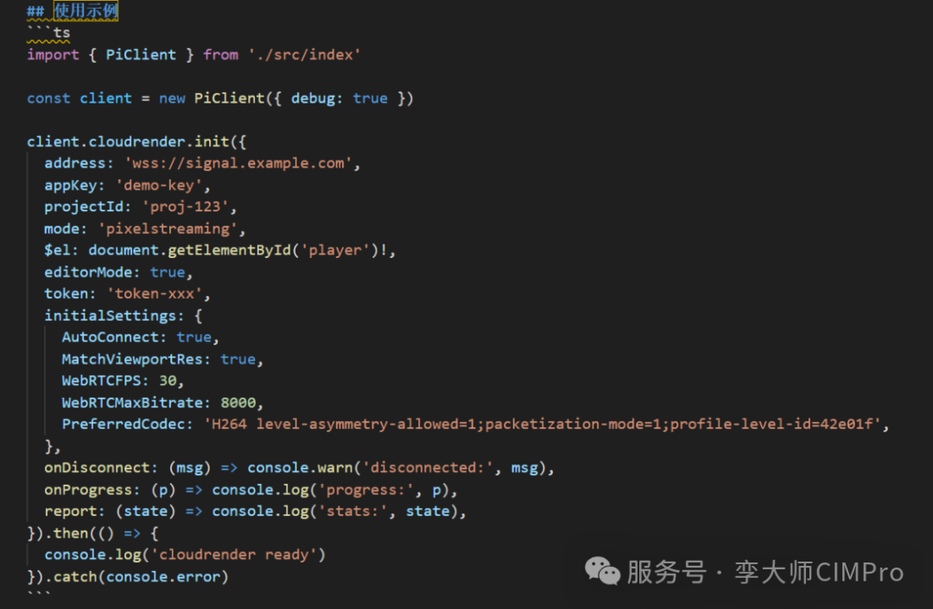
Task: Click the editorMode true value
Action: tap(168, 272)
